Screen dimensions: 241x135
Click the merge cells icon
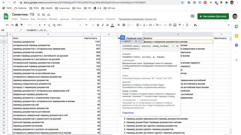(129, 25)
